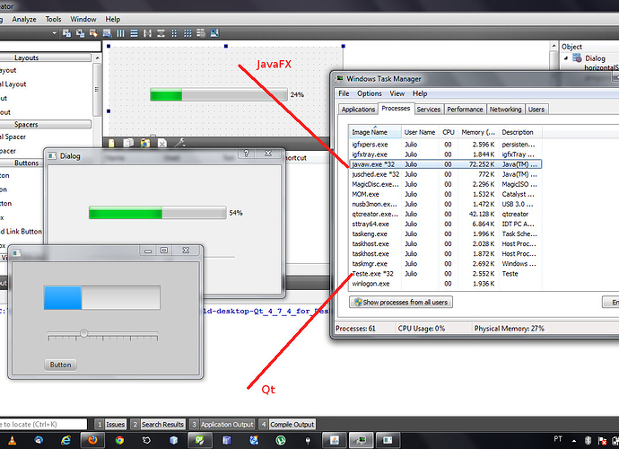
Task: Select Edit Buddies mode icon
Action: pyautogui.click(x=93, y=33)
